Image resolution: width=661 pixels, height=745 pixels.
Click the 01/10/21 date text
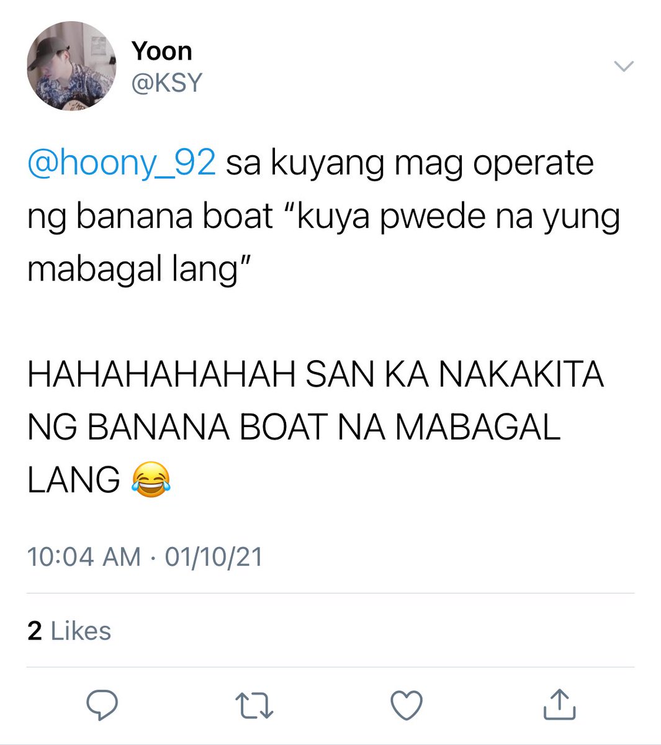point(214,556)
